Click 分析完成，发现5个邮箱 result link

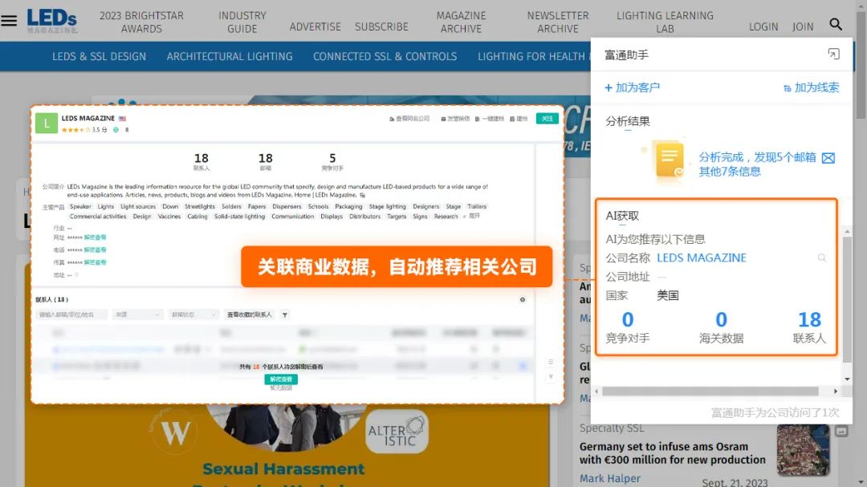[758, 157]
